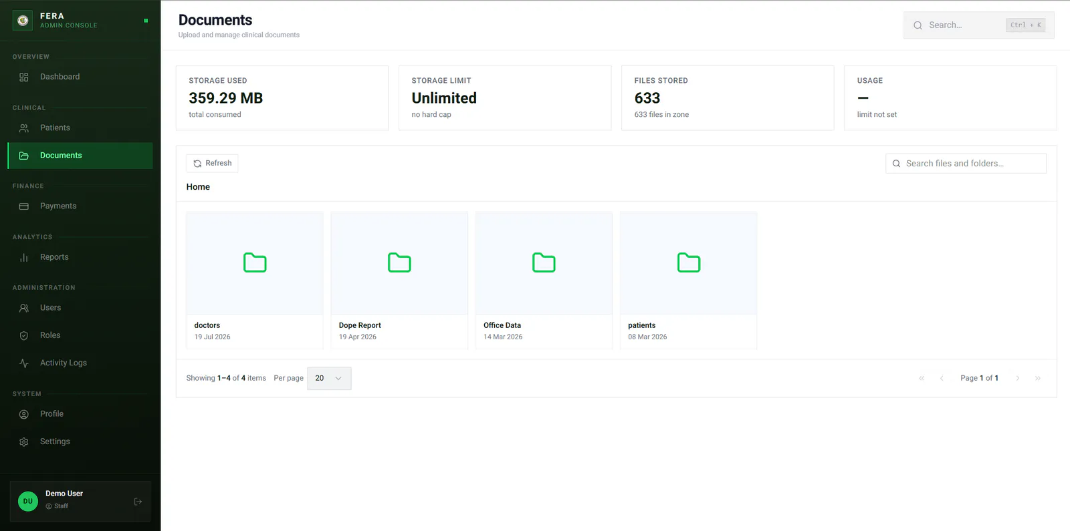This screenshot has width=1070, height=531.
Task: Click the Profile circle icon
Action: point(24,414)
